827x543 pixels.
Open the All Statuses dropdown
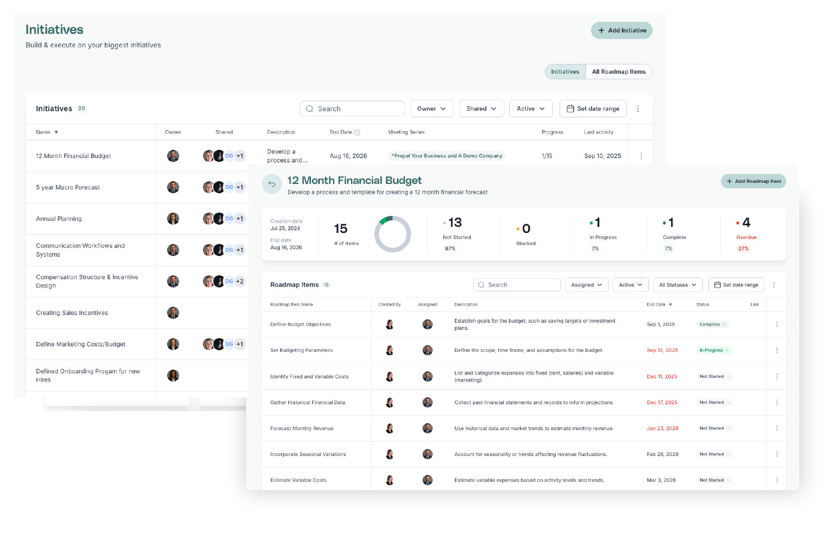678,285
